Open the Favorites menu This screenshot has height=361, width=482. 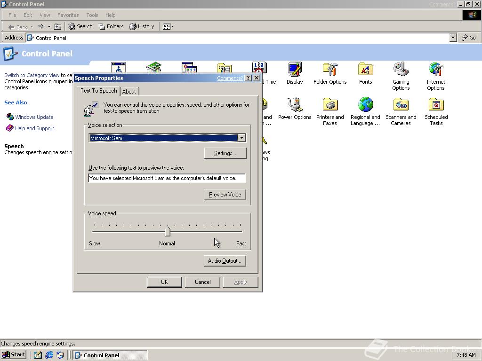tap(68, 15)
